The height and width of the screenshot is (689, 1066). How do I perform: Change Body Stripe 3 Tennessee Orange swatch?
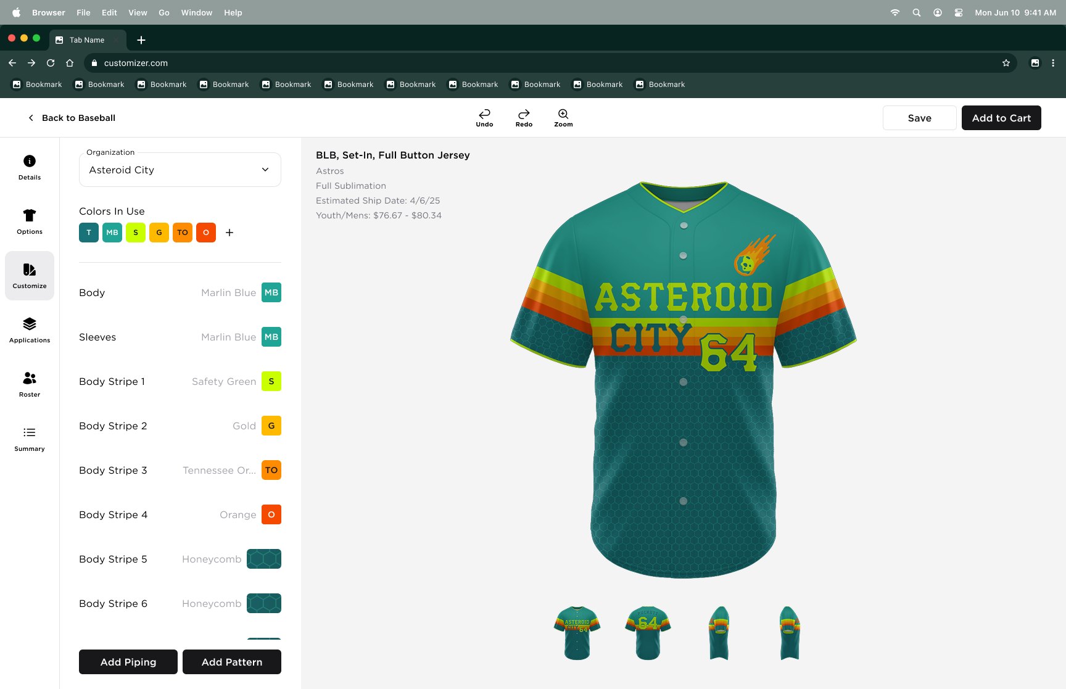coord(271,470)
